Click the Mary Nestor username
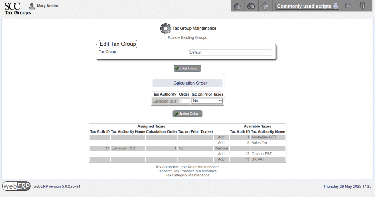The height and width of the screenshot is (197, 375). (48, 6)
